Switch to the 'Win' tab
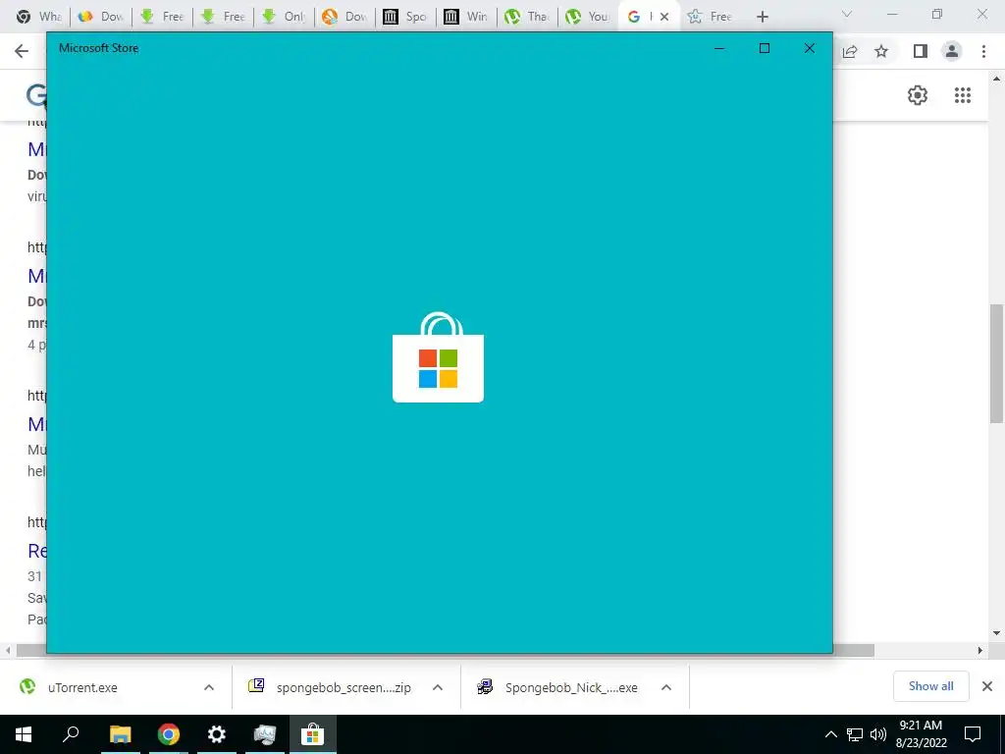The height and width of the screenshot is (754, 1005). 466,17
